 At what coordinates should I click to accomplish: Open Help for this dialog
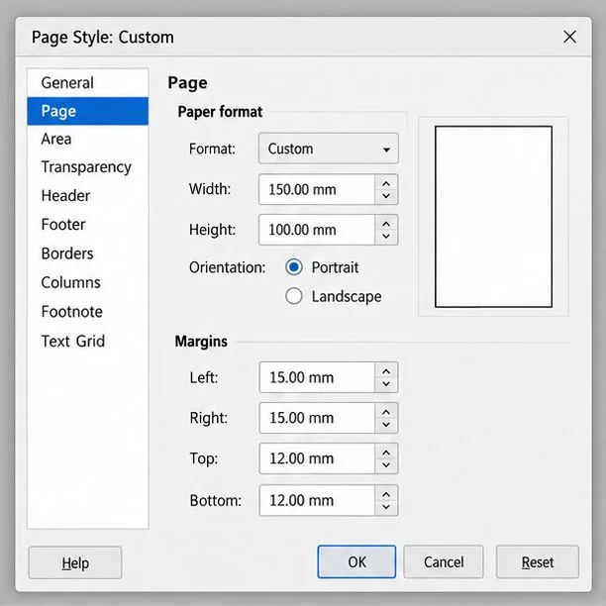click(x=75, y=562)
